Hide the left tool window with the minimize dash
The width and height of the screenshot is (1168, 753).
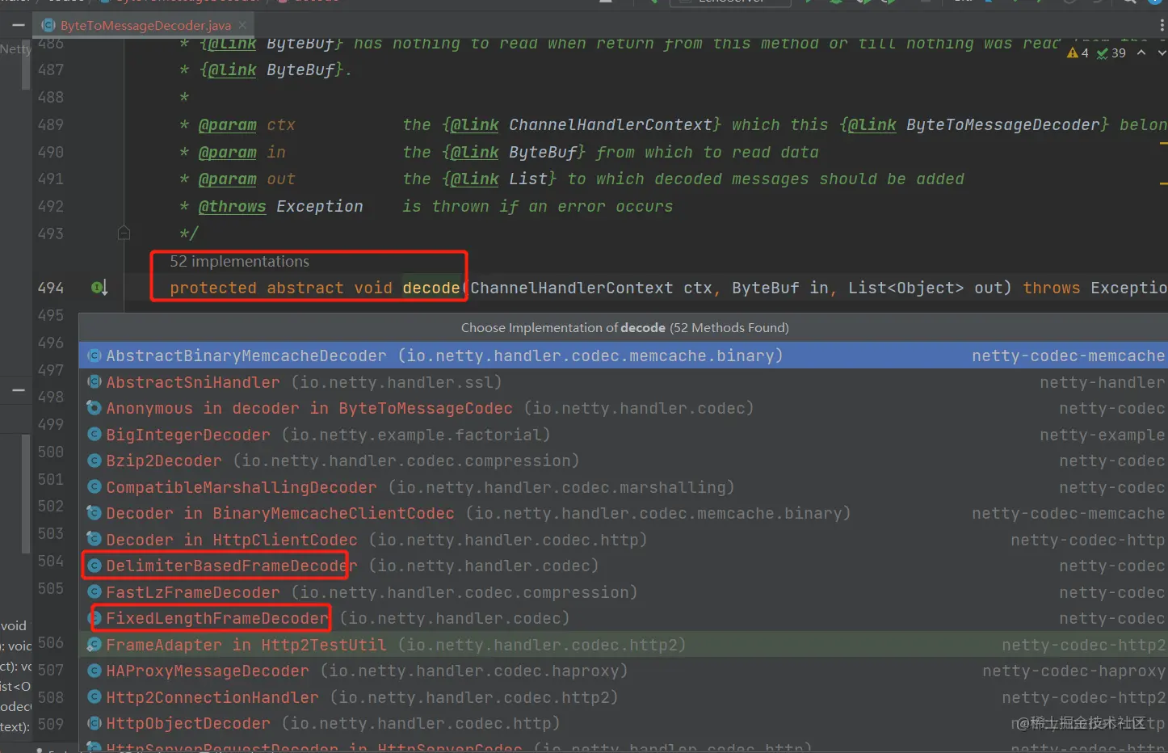click(x=18, y=25)
